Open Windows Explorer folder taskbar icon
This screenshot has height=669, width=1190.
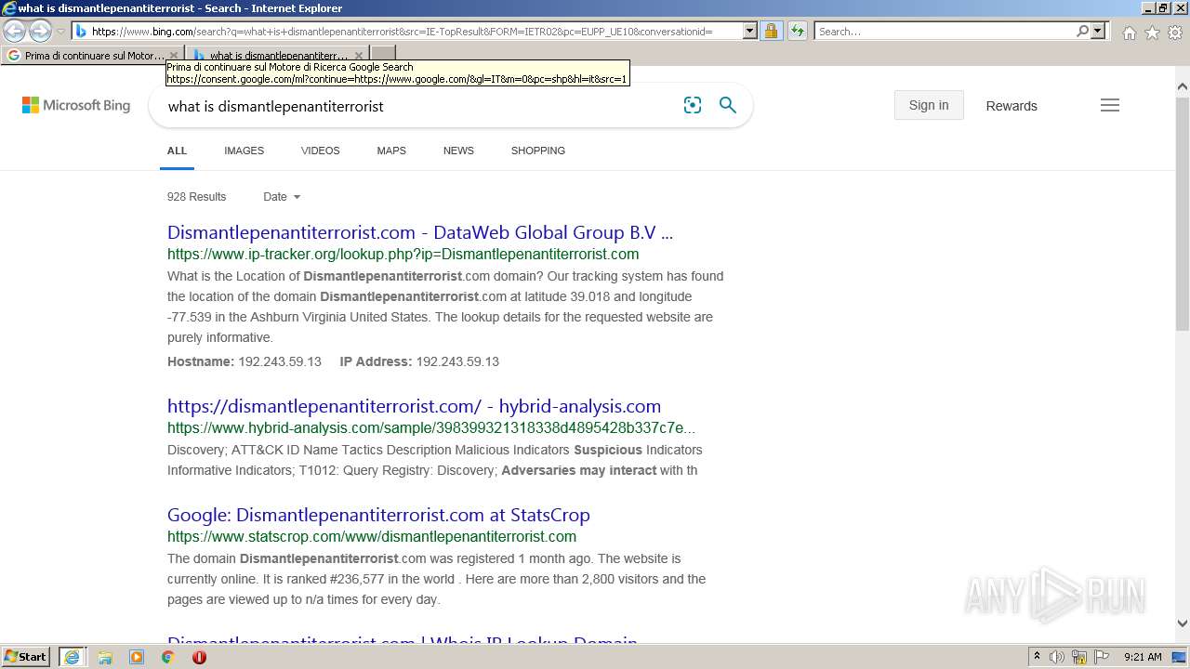(105, 657)
